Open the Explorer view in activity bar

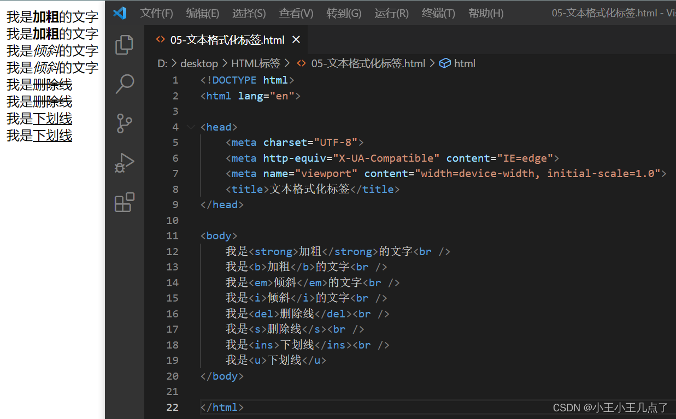125,45
